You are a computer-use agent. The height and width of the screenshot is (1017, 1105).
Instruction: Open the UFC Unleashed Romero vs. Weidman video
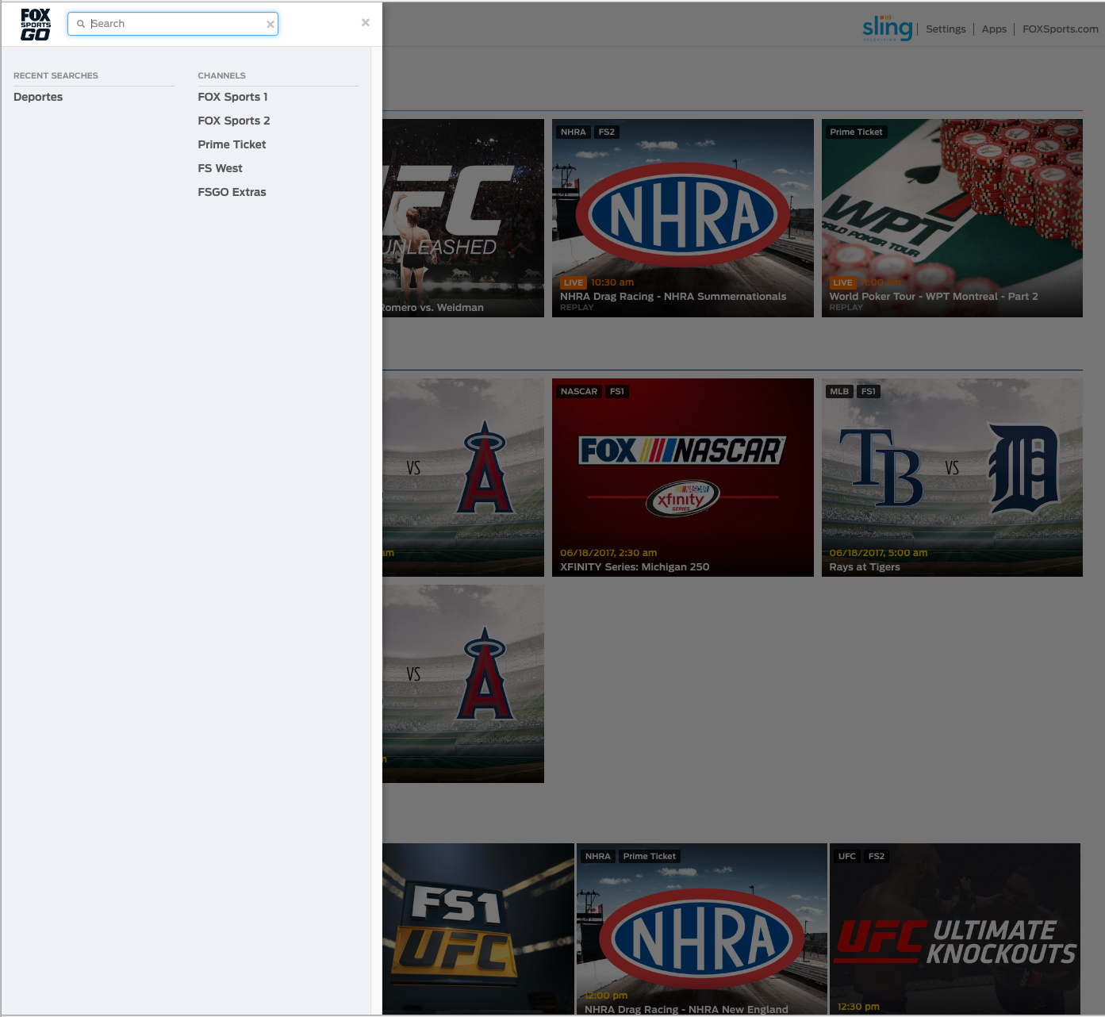pos(463,218)
